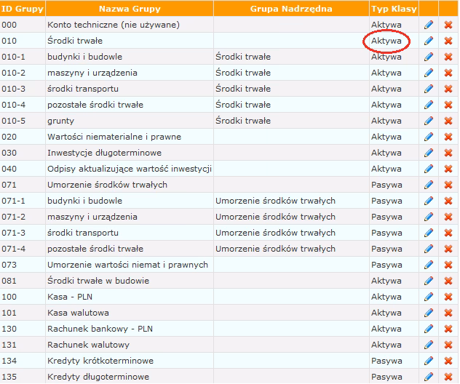
Task: Remove the Kasa walutowa group
Action: (x=448, y=313)
